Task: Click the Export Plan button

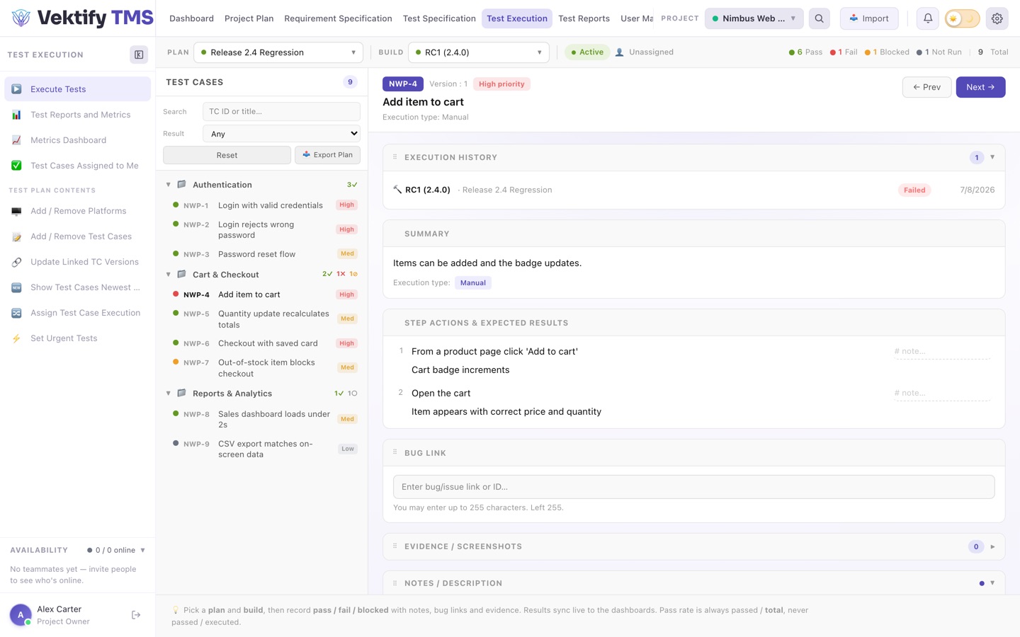Action: pyautogui.click(x=327, y=155)
